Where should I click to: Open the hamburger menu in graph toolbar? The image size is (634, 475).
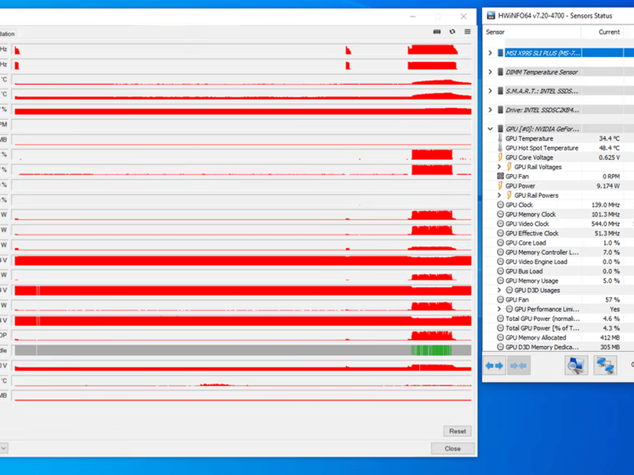click(467, 32)
